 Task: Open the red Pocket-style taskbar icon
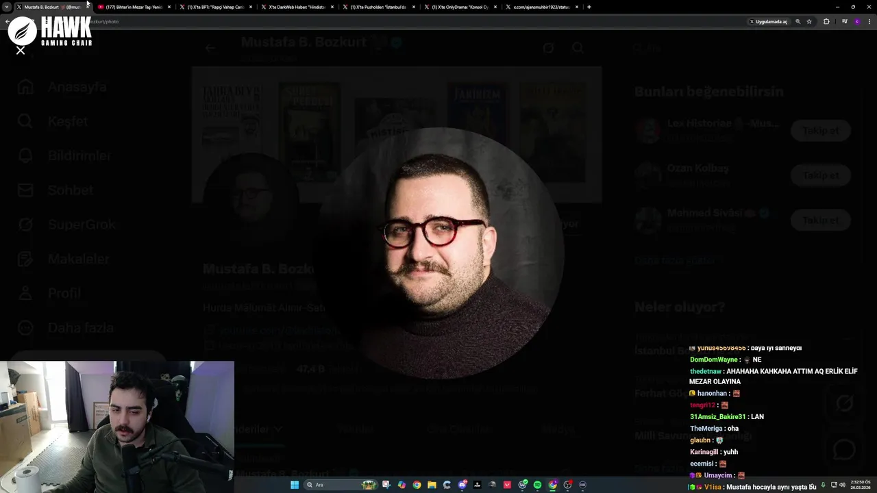[507, 485]
